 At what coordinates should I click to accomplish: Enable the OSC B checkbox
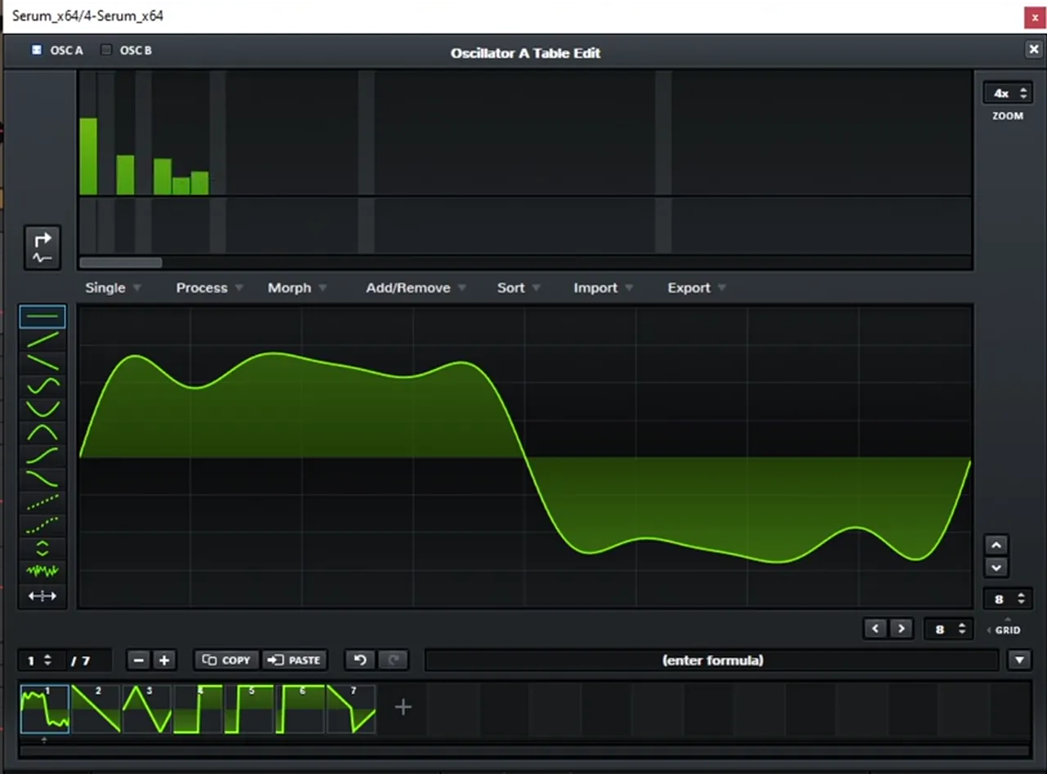coord(106,50)
